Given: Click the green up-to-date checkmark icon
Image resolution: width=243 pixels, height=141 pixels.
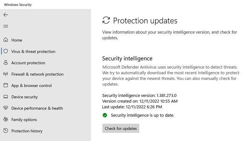Looking at the screenshot, I should 105,115.
